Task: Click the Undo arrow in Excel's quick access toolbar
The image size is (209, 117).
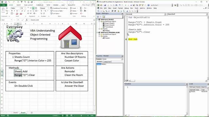Action: pos(9,2)
